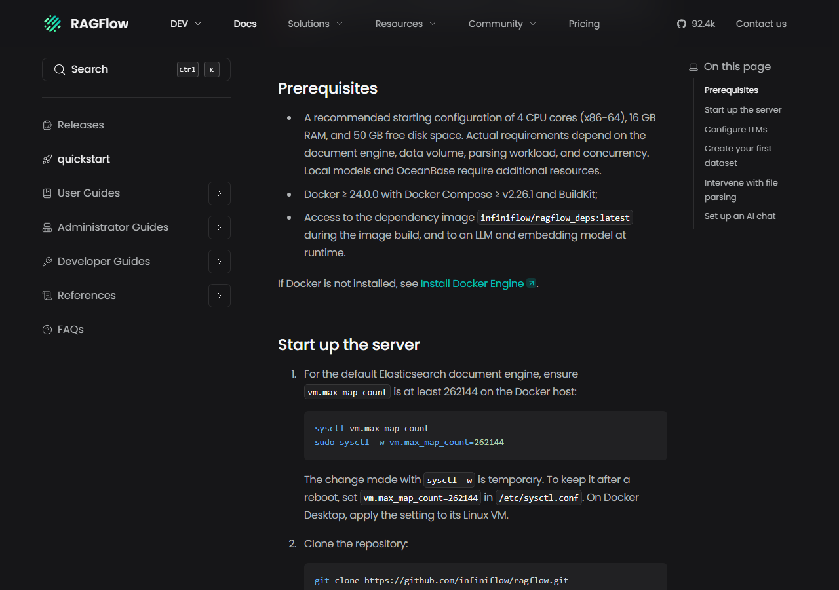839x590 pixels.
Task: Focus the Search input field
Action: tap(136, 69)
